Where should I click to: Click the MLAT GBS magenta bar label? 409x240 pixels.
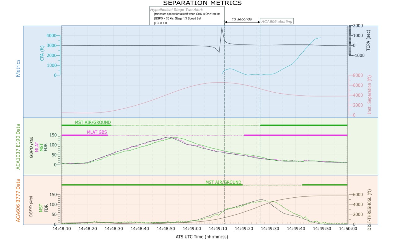[97, 132]
